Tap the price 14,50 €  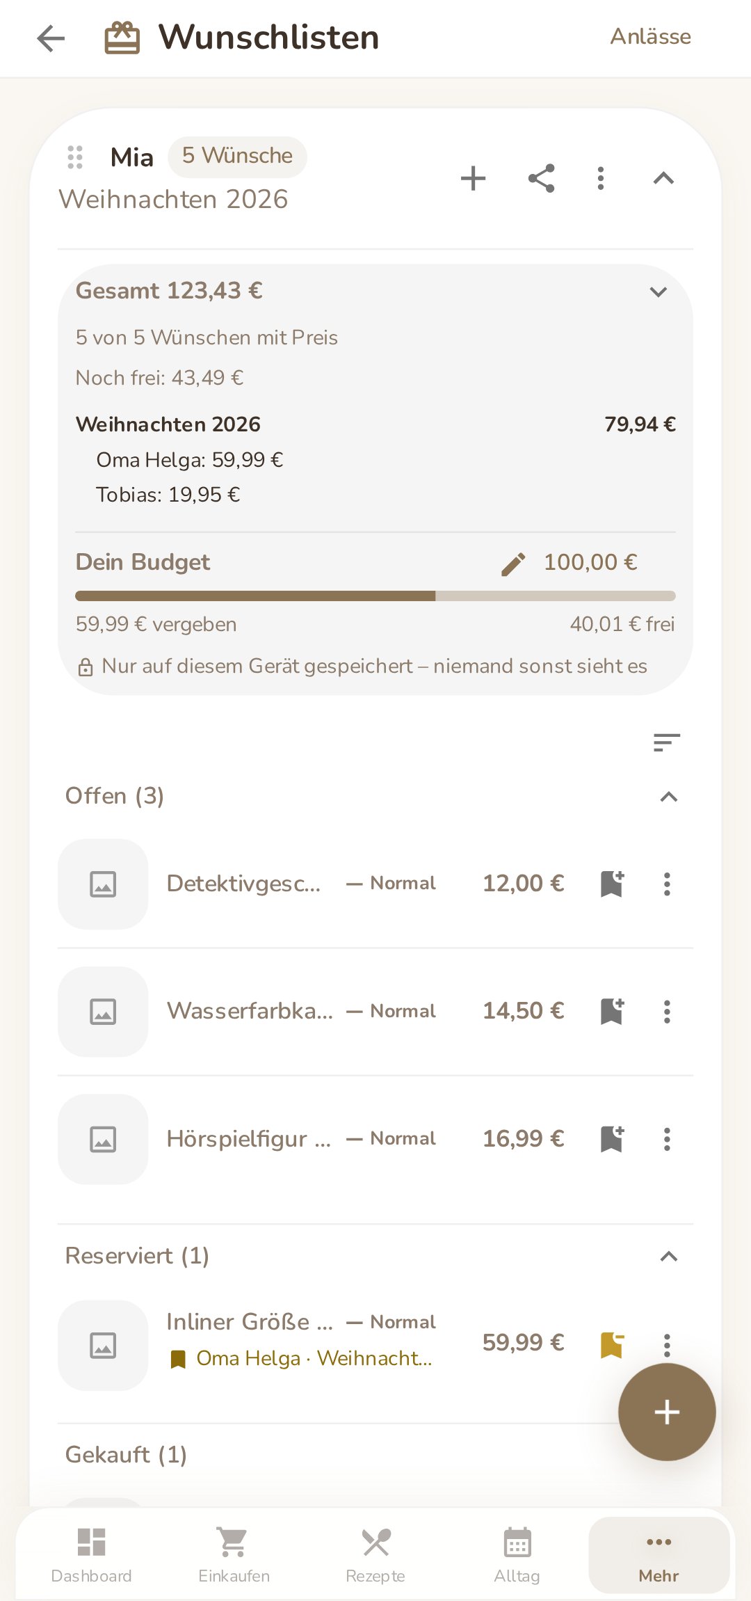point(524,1011)
